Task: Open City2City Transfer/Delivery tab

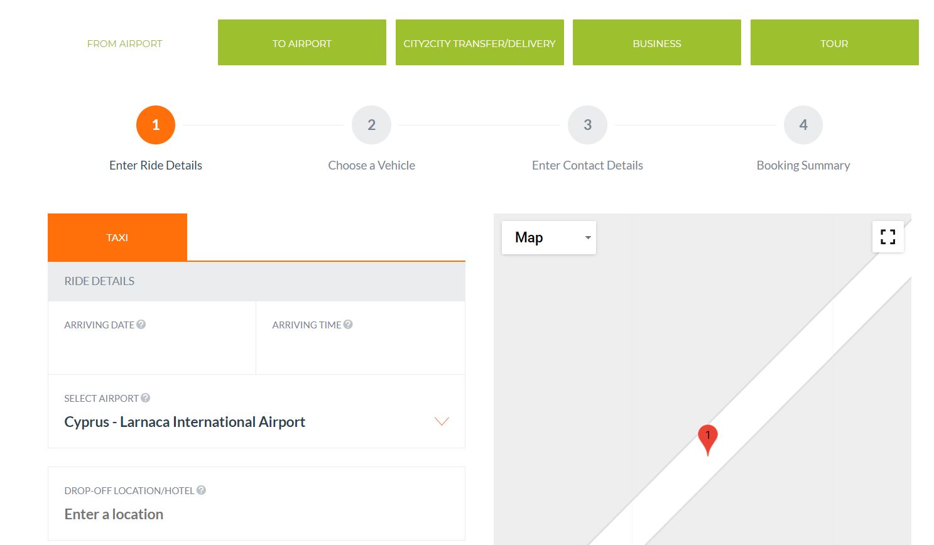Action: (479, 43)
